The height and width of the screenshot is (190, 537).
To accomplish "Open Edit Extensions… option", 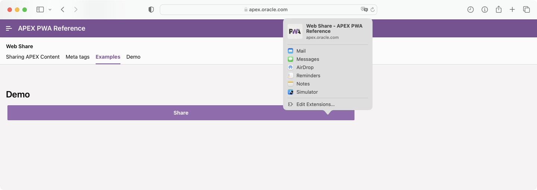I will click(x=315, y=105).
